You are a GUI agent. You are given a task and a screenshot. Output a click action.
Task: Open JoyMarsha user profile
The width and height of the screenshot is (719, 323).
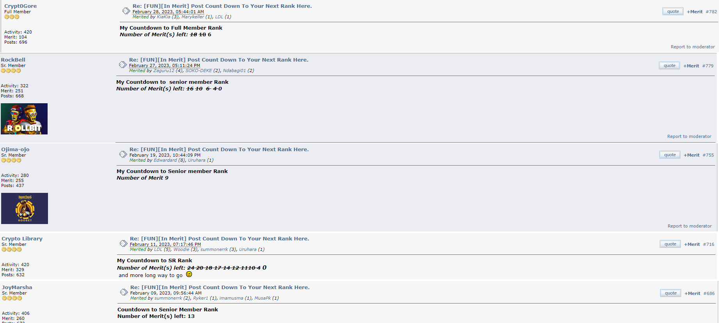[17, 287]
